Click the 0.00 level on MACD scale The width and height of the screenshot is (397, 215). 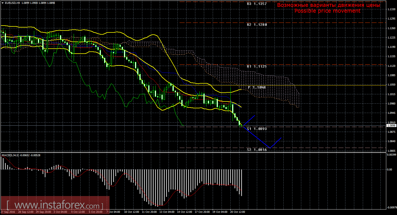389,170
